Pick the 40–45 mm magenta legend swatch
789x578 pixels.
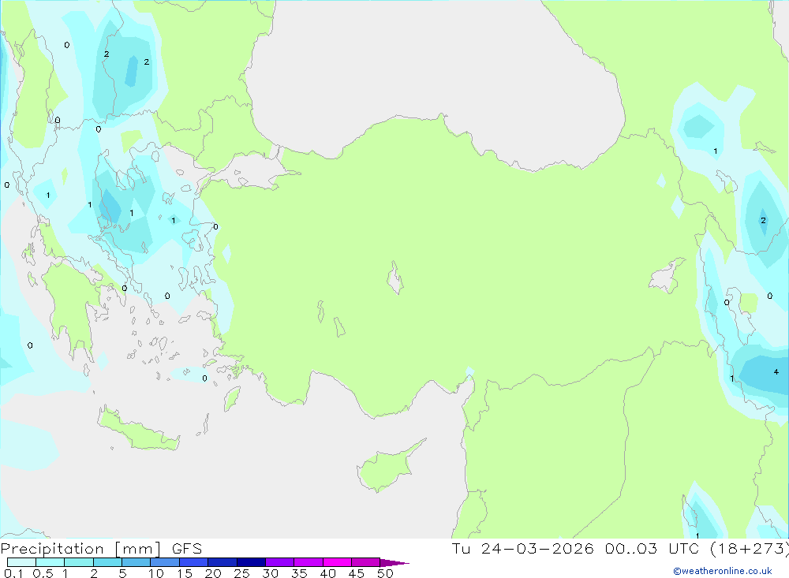tap(337, 562)
